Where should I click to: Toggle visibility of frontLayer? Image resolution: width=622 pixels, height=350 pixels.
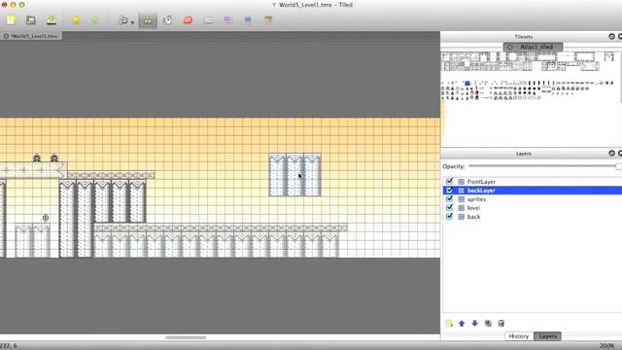coord(449,182)
